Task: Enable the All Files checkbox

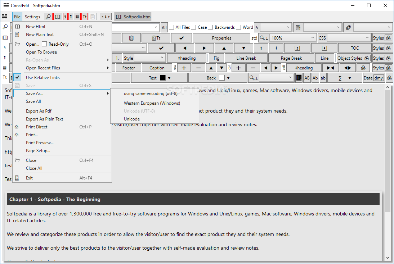Action: pos(171,27)
